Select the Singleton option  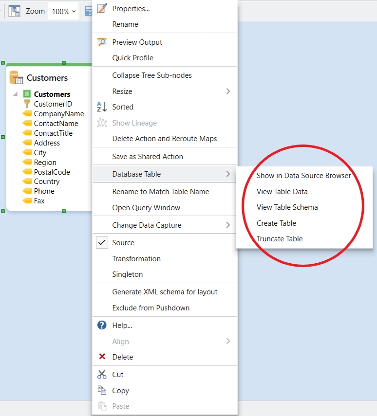[x=128, y=274]
